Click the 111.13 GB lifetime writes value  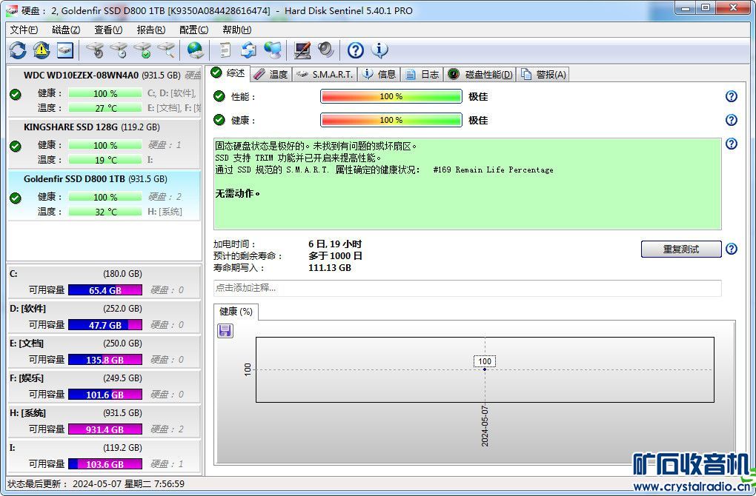coord(330,268)
